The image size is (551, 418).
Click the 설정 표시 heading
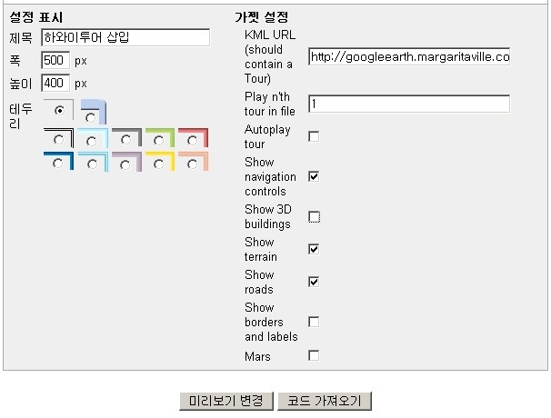[x=36, y=17]
